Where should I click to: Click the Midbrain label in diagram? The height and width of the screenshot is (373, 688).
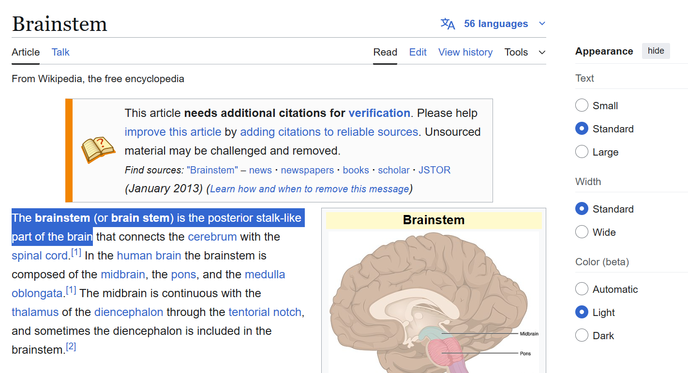pos(529,334)
